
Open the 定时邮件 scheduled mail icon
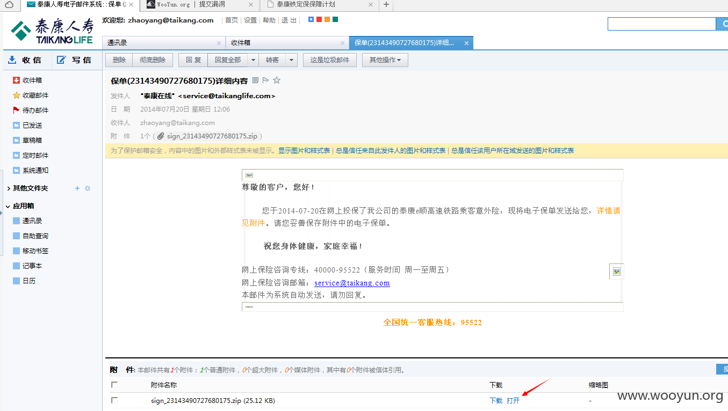point(16,156)
